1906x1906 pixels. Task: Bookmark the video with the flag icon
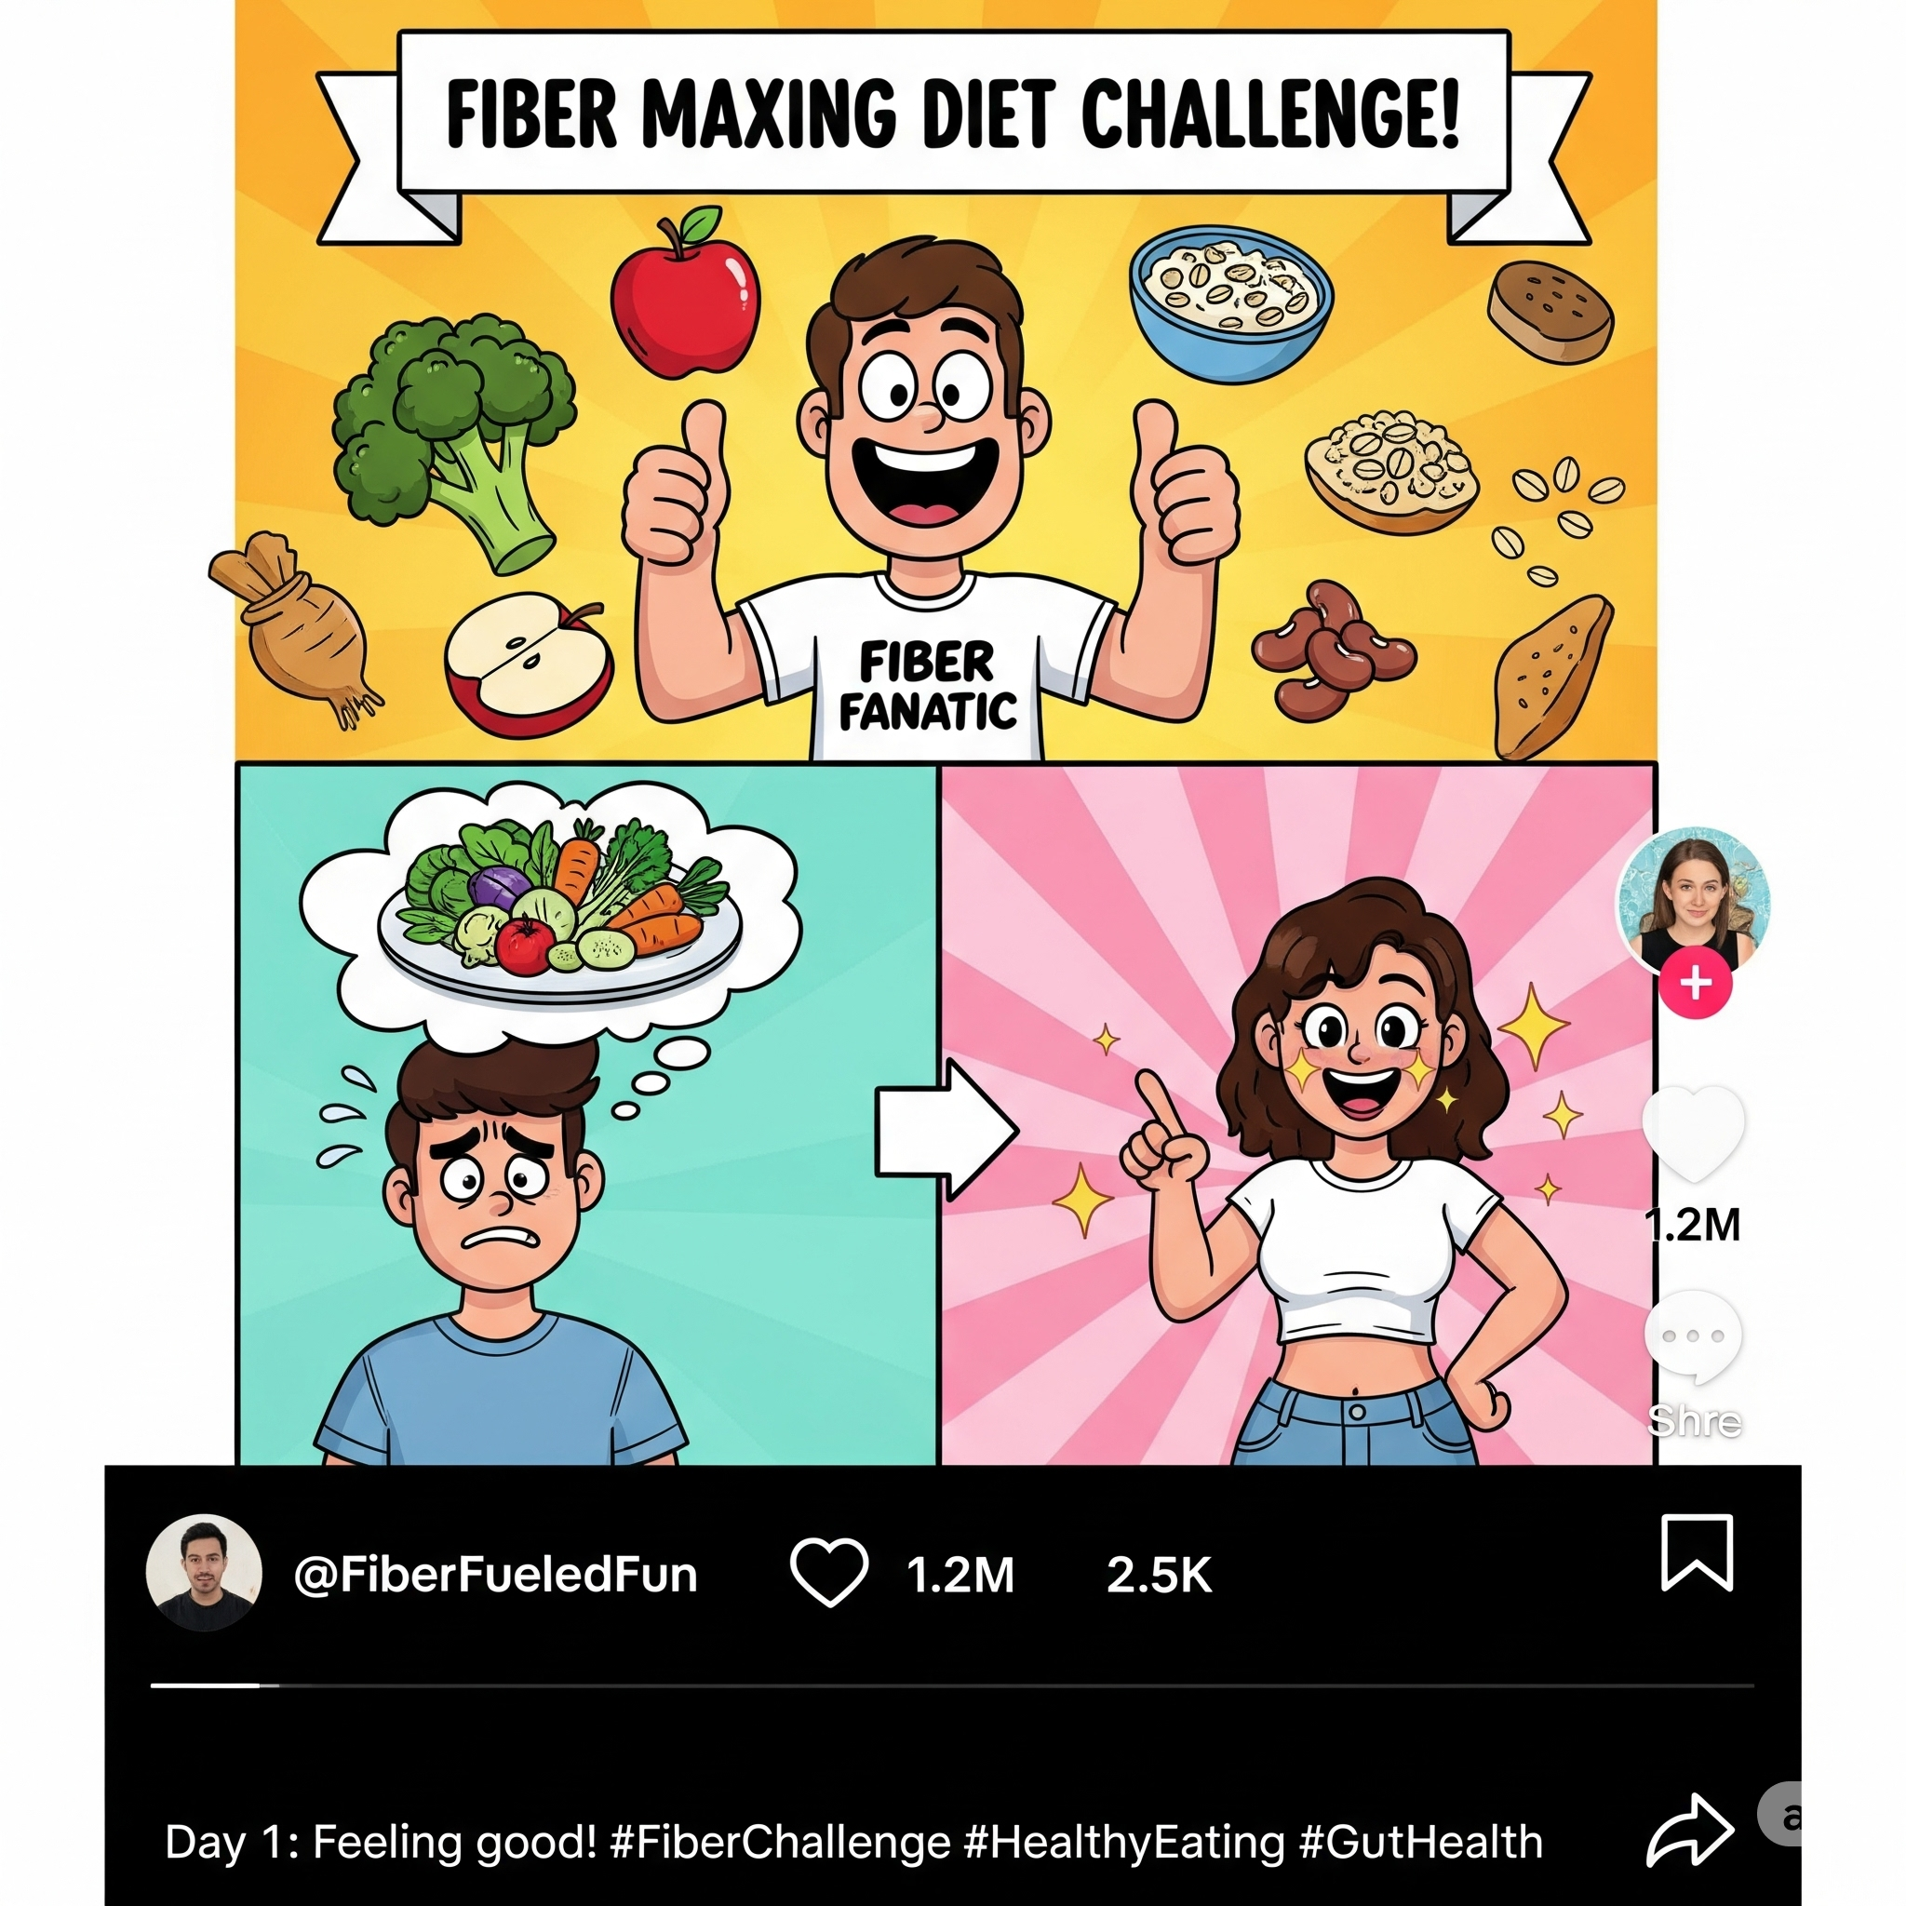pos(1697,1554)
